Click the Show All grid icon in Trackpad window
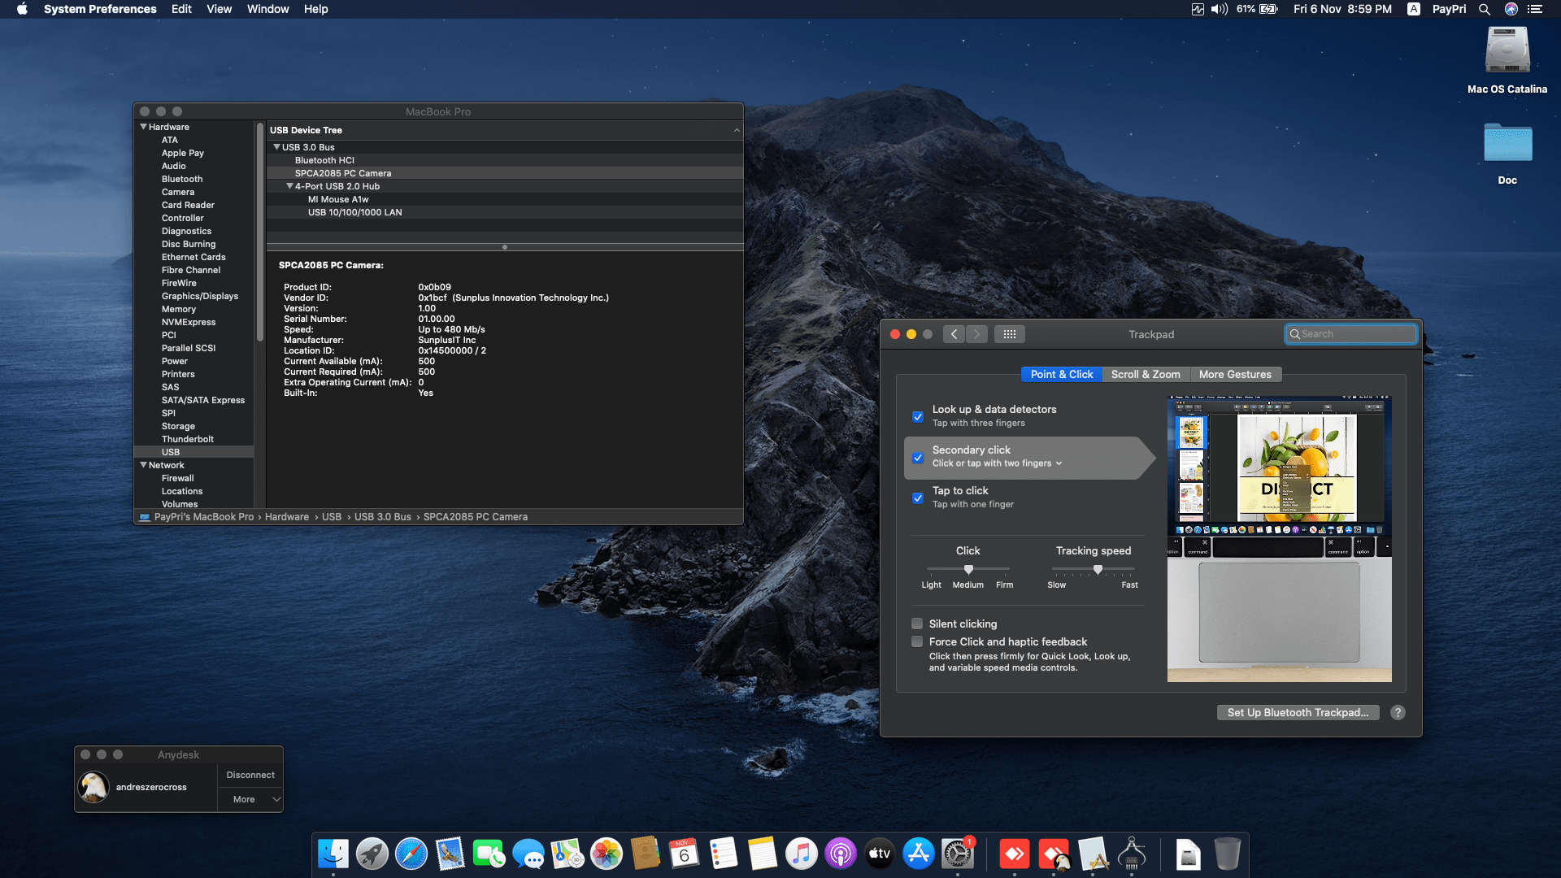Image resolution: width=1561 pixels, height=878 pixels. 1010,334
